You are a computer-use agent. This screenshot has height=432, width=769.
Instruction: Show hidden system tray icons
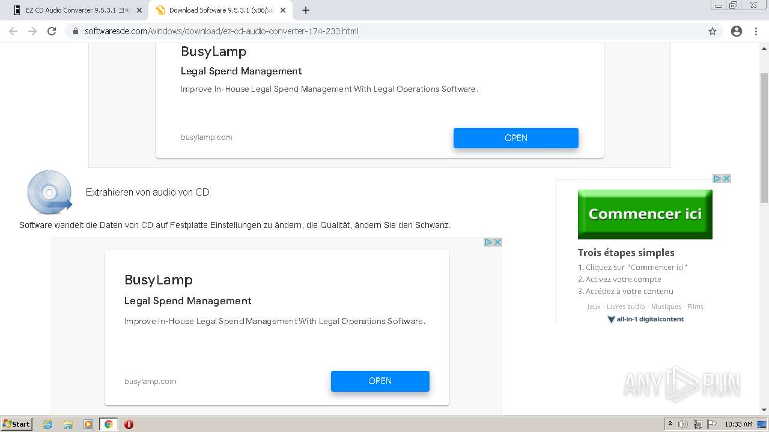point(670,424)
